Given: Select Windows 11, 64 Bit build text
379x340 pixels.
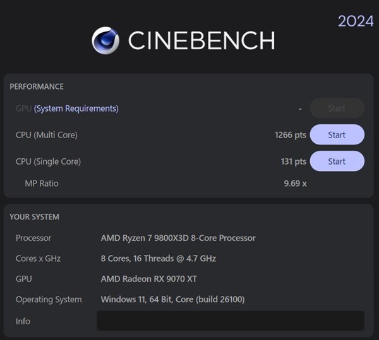Looking at the screenshot, I should (x=172, y=300).
